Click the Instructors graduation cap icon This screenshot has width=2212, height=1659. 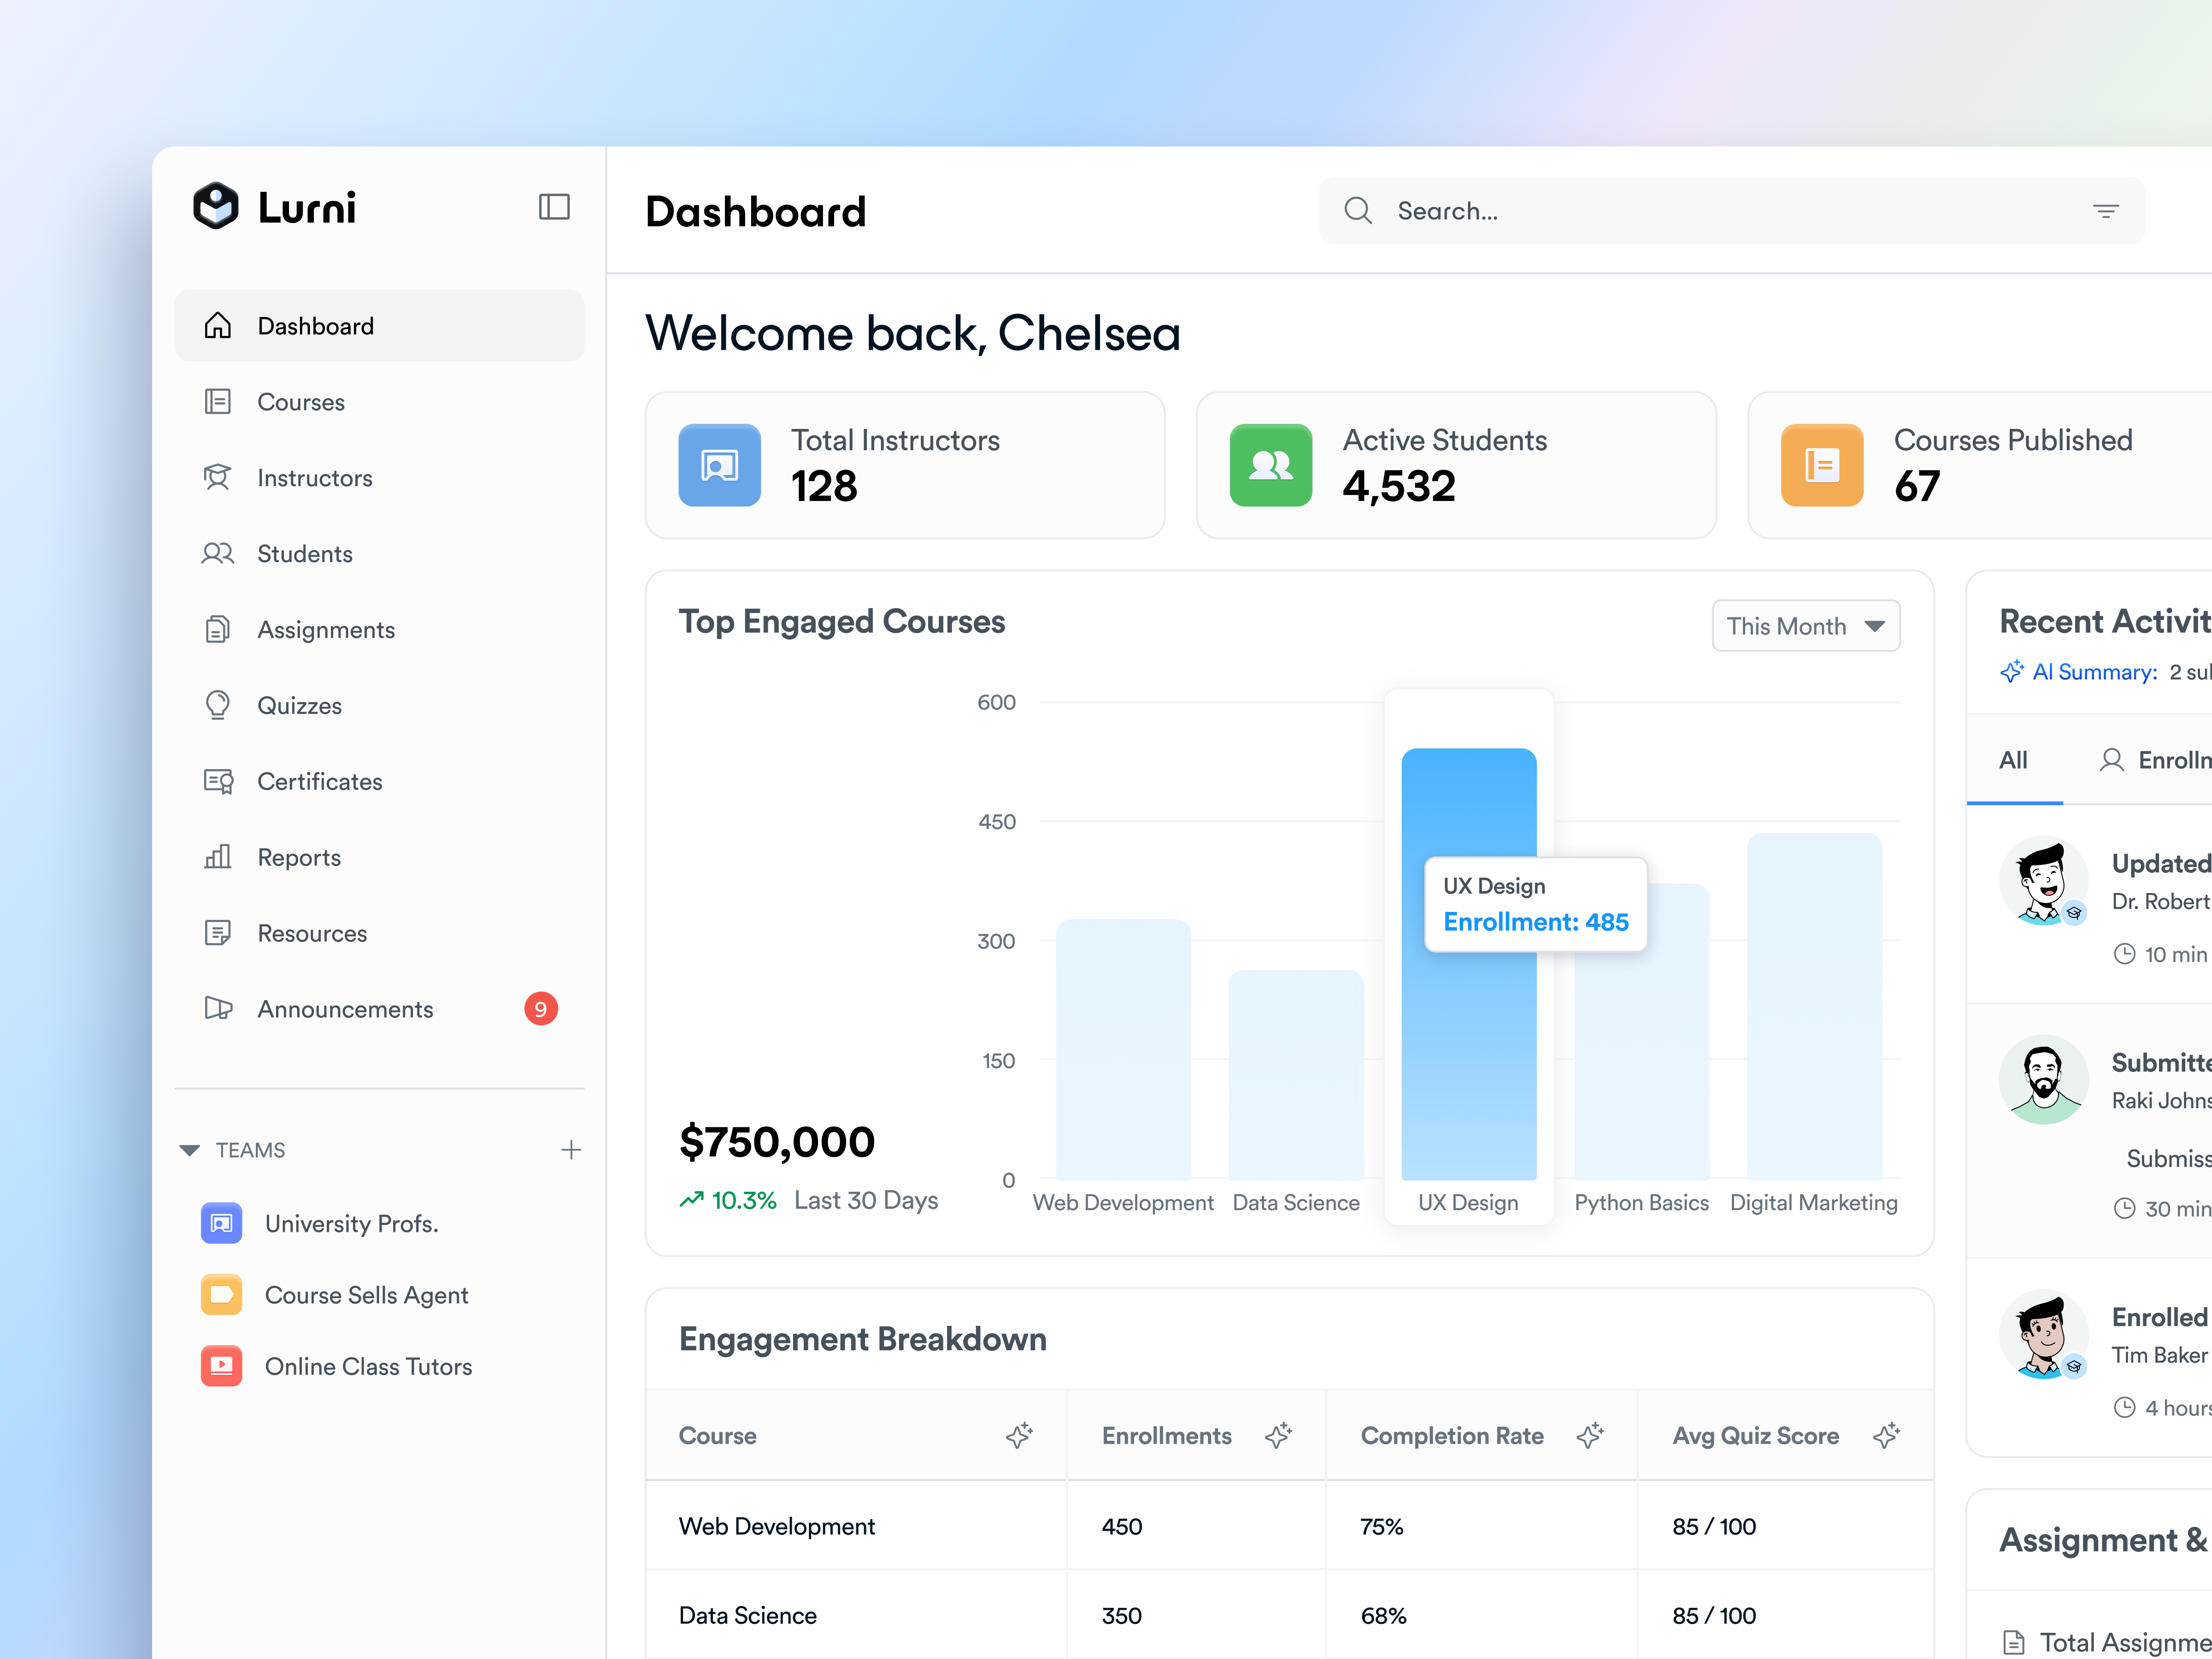[217, 478]
